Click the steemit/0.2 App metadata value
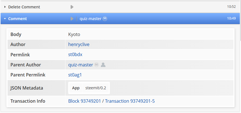The height and width of the screenshot is (113, 241). click(x=96, y=88)
